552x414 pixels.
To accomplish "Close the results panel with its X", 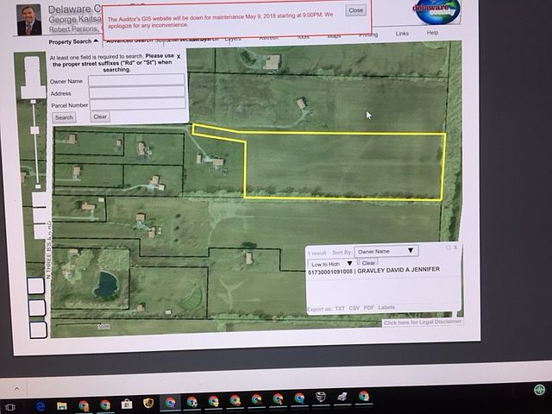I will pos(455,248).
